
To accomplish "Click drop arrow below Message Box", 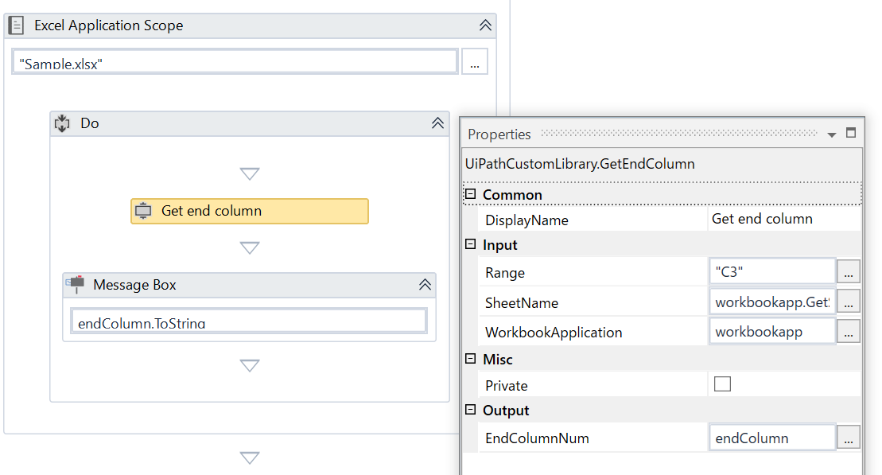I will (x=250, y=366).
